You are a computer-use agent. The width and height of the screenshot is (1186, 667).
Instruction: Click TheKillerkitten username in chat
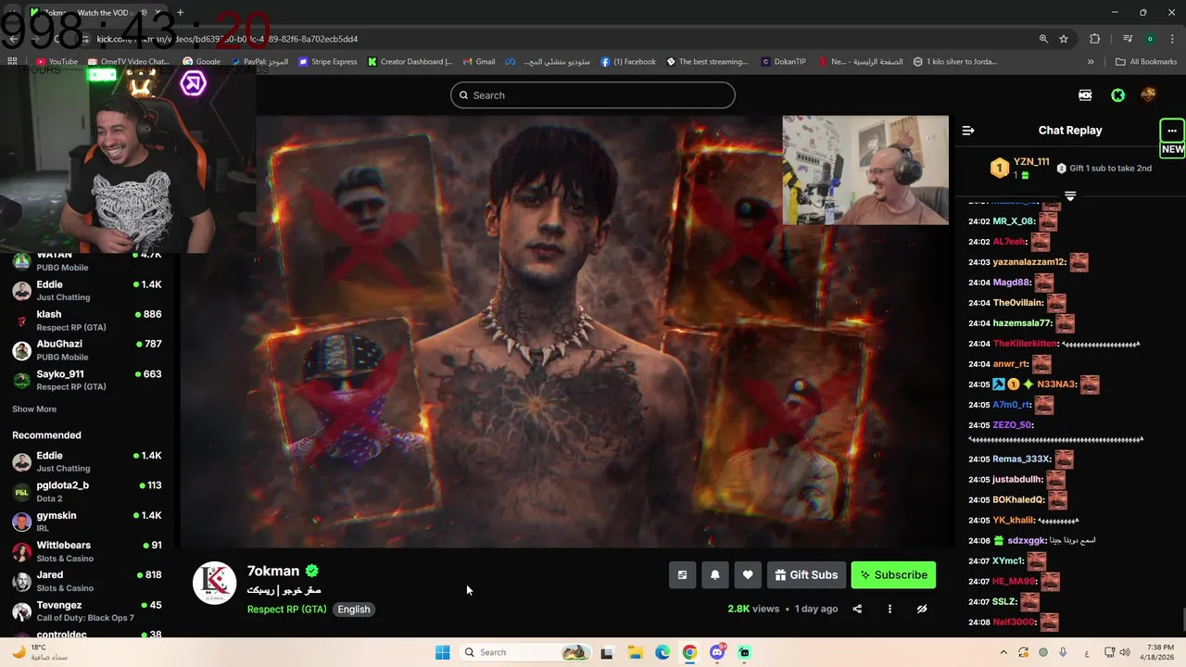pos(1025,344)
